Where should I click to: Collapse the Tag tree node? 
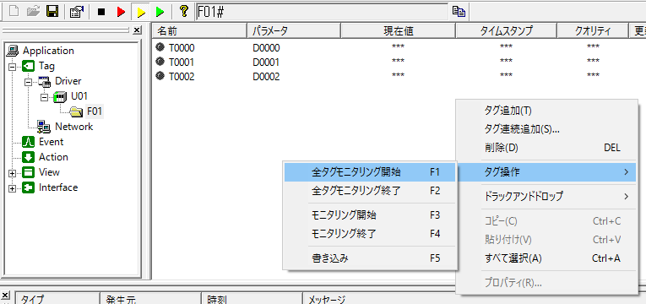click(x=13, y=67)
